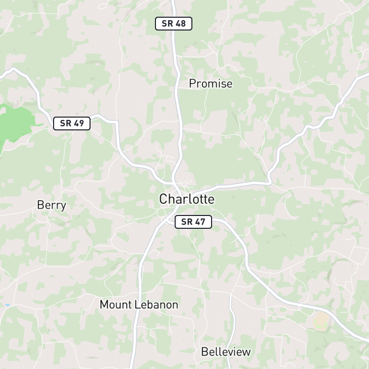Click the tan land patch with green dots
The width and height of the screenshot is (369, 369).
pyautogui.click(x=321, y=320)
